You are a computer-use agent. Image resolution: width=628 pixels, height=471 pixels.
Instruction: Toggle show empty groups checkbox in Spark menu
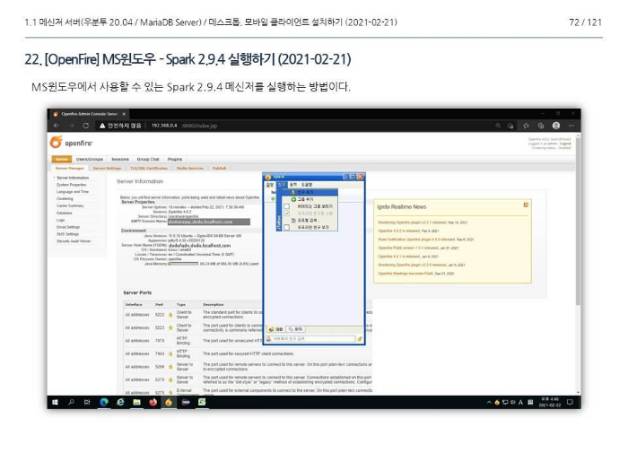click(286, 206)
